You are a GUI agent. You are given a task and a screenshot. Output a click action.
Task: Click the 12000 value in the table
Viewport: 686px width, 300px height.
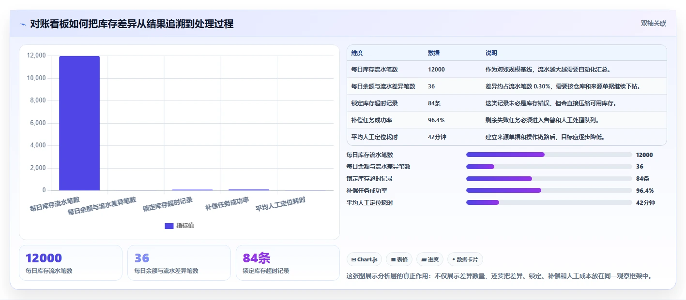click(436, 69)
